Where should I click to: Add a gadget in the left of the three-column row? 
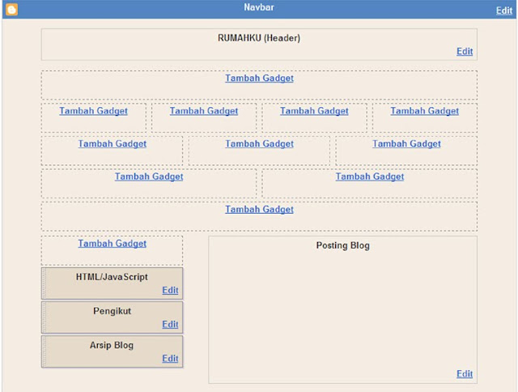[x=113, y=143]
